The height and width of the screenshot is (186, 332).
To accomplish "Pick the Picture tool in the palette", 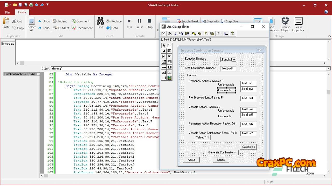I will 169,78.
